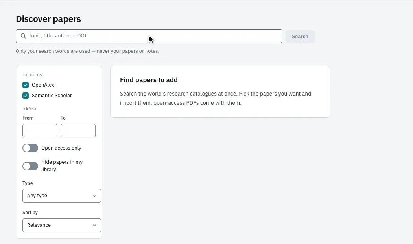Click the From year input

coord(40,131)
